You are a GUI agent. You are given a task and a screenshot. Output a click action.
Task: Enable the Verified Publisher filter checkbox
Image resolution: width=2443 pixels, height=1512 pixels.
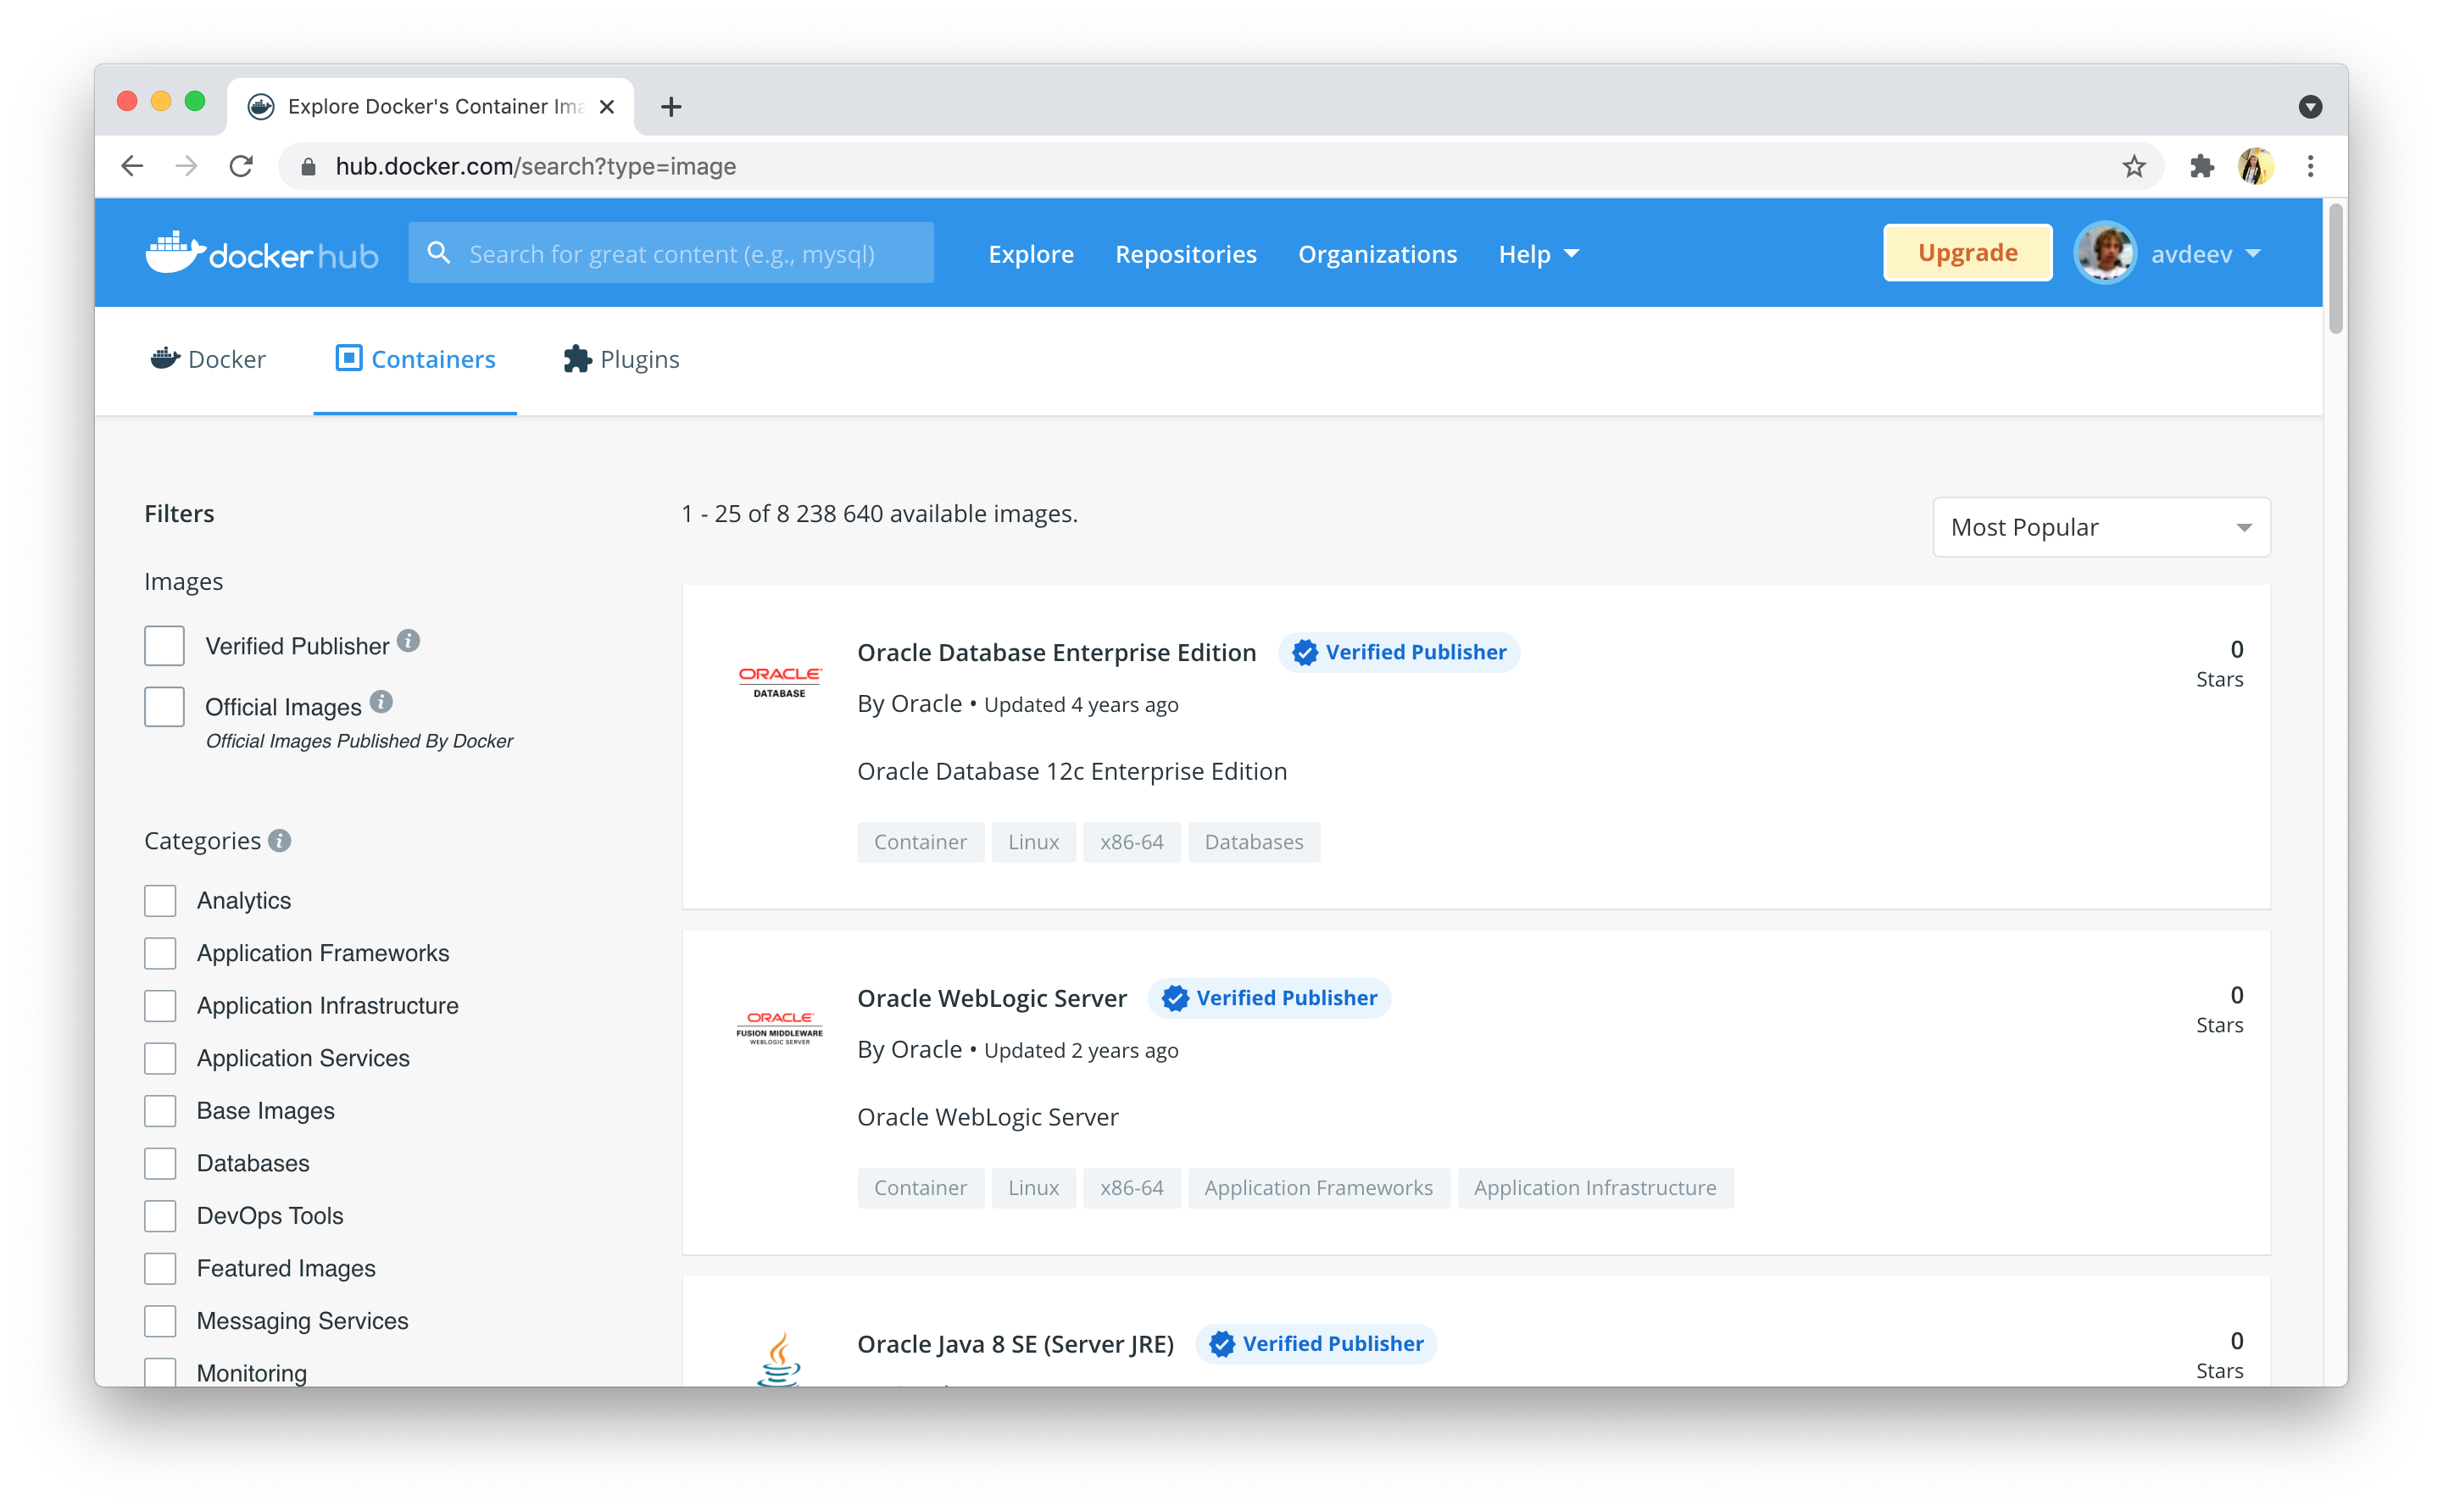pos(164,646)
